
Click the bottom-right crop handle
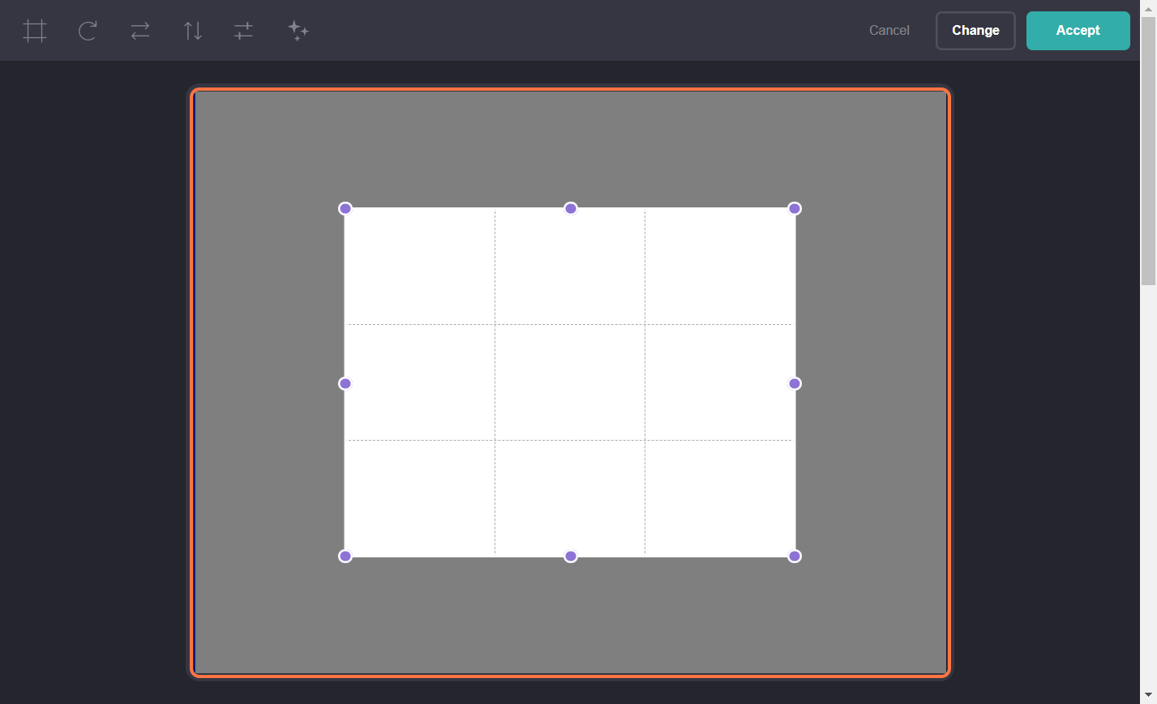(795, 556)
